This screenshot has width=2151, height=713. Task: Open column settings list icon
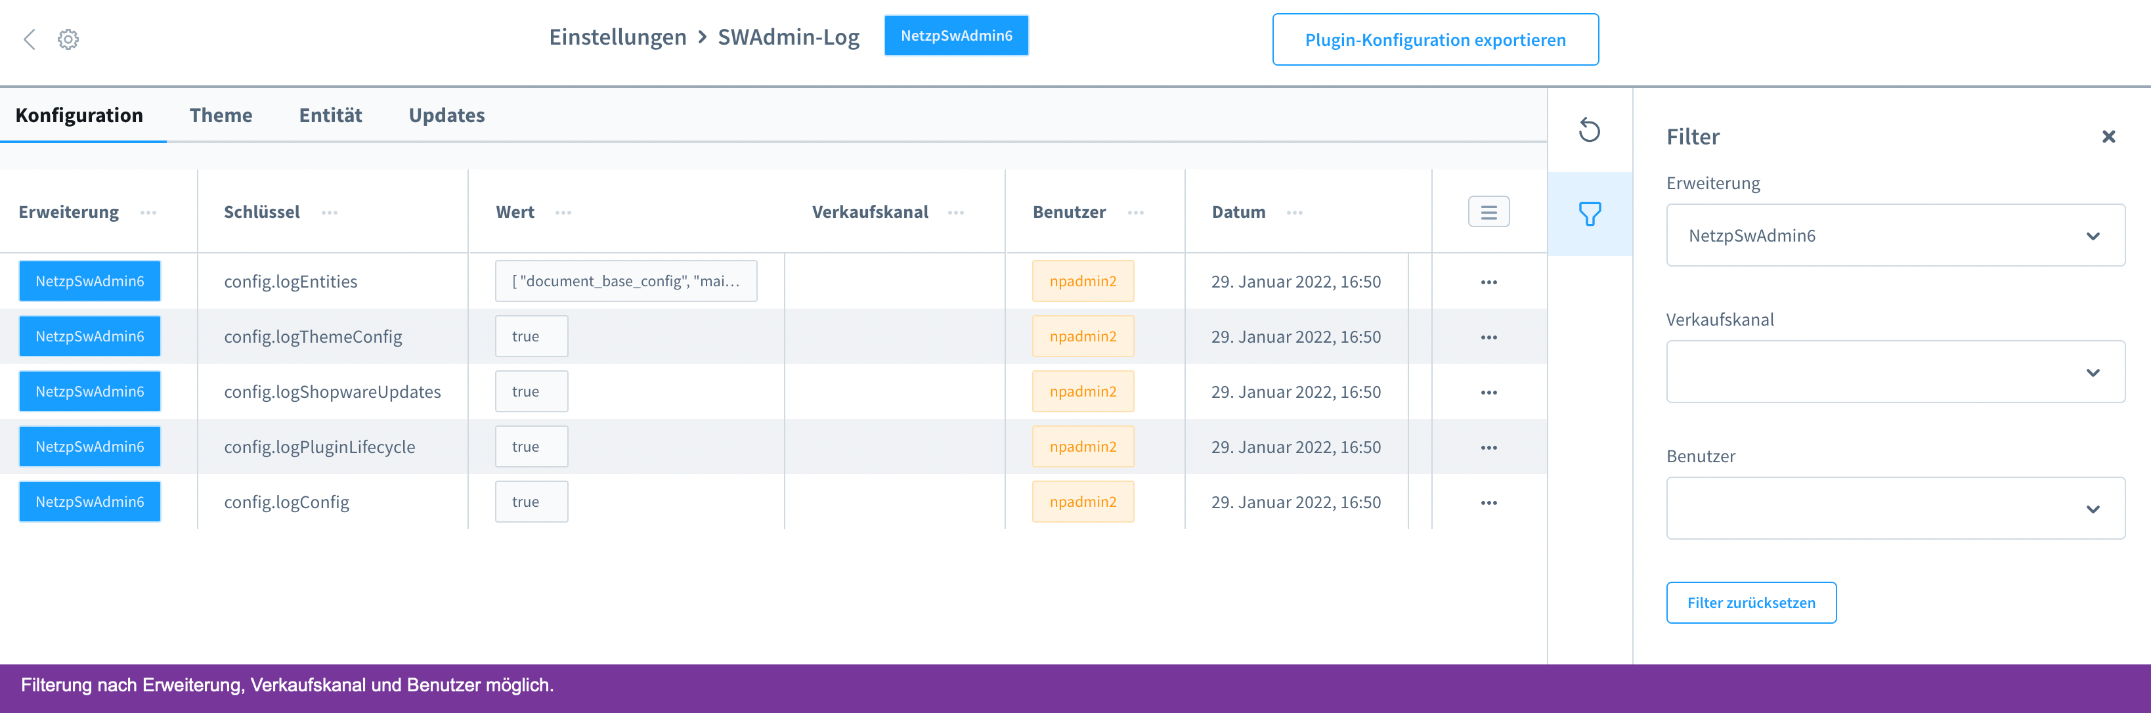[x=1488, y=212]
